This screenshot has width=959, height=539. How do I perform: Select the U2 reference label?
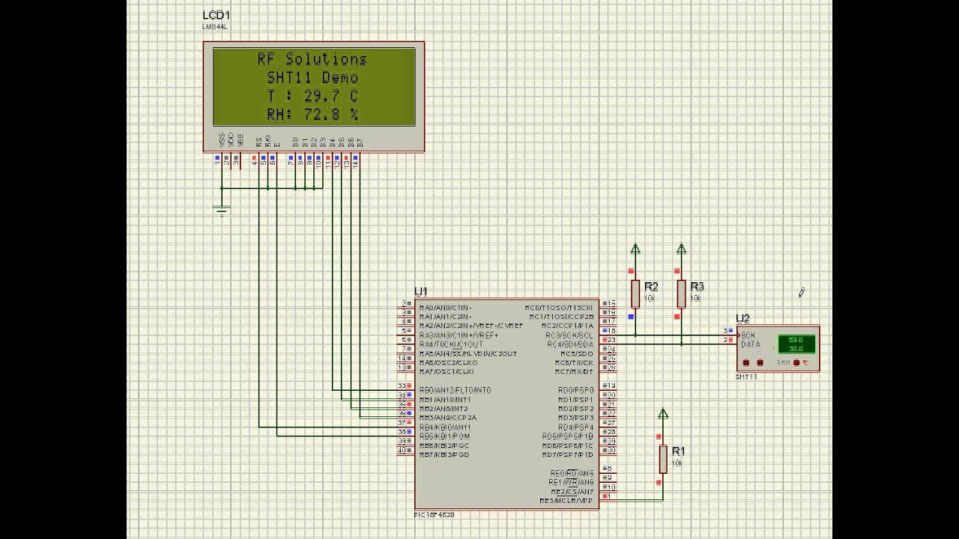(742, 319)
